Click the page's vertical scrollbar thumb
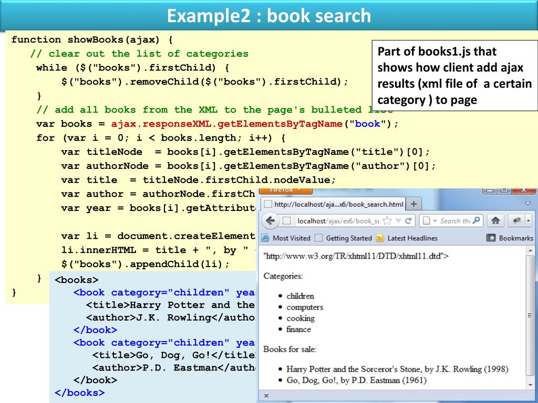Image resolution: width=538 pixels, height=403 pixels. (x=529, y=315)
